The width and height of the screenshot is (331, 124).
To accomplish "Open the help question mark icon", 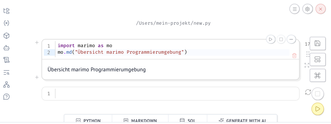I will [x=6, y=97].
